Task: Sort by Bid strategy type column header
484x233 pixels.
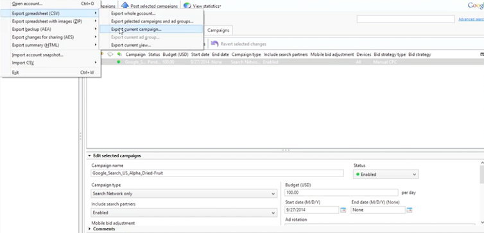Action: coord(390,55)
